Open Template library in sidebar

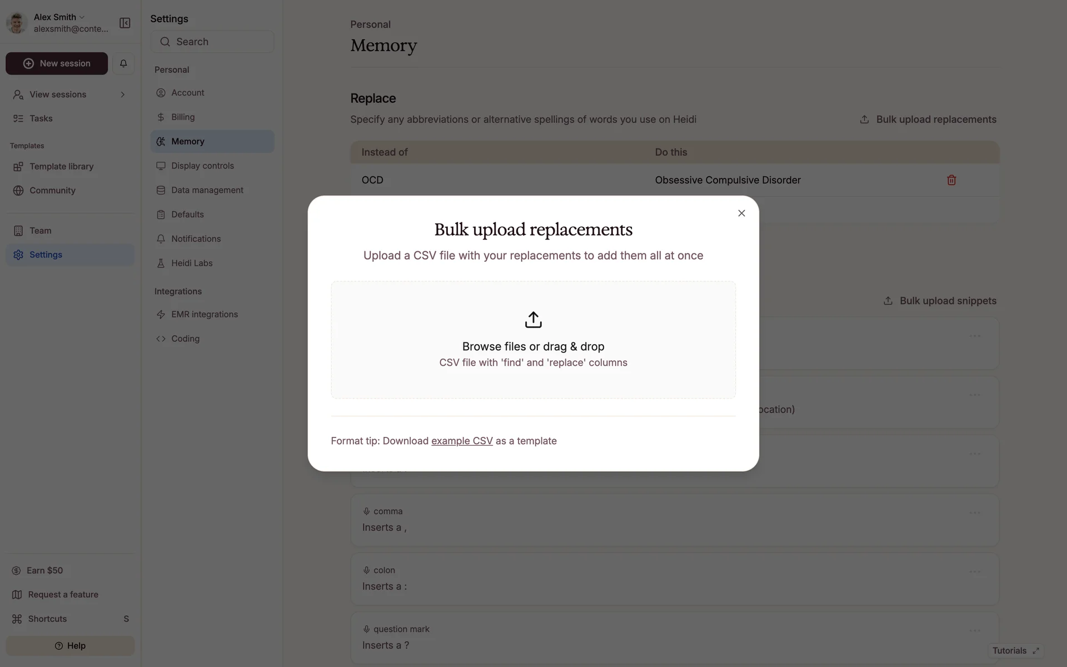point(61,166)
